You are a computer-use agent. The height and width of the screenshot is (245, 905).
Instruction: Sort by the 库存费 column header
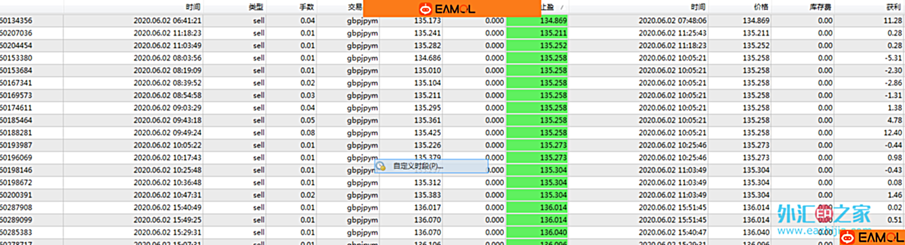tap(820, 7)
